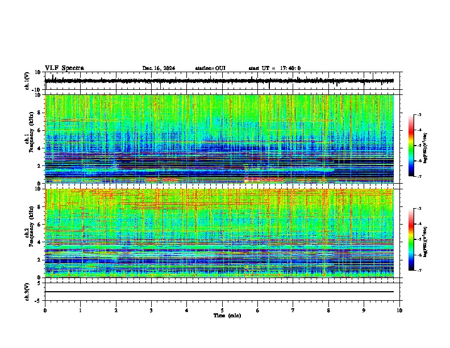Click the "VLF Spectra" plot title
The width and height of the screenshot is (450, 348).
click(x=64, y=68)
